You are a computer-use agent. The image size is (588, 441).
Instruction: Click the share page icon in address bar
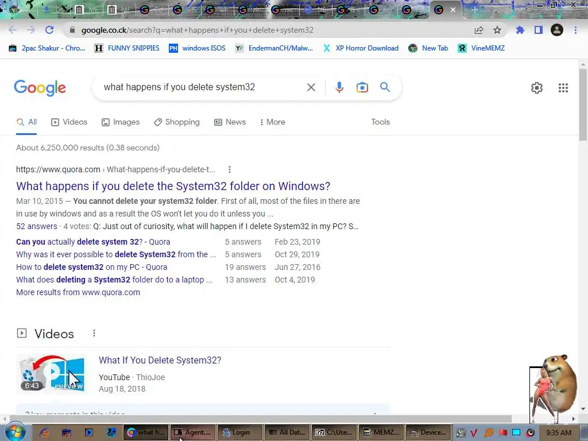479,30
